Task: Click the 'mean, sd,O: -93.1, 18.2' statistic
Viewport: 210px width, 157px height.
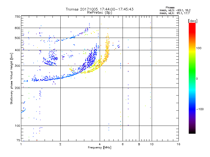Action: [x=175, y=10]
